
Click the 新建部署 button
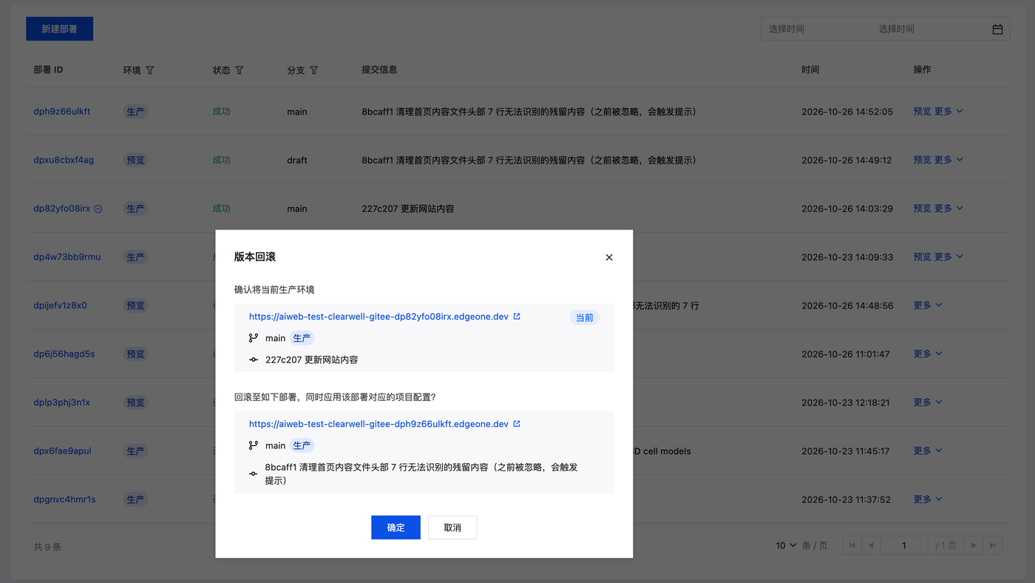pos(59,29)
